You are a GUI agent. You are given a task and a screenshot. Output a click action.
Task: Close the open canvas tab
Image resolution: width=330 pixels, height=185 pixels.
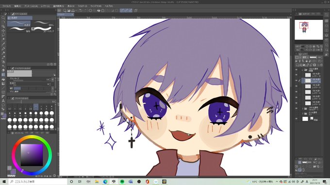pos(72,14)
